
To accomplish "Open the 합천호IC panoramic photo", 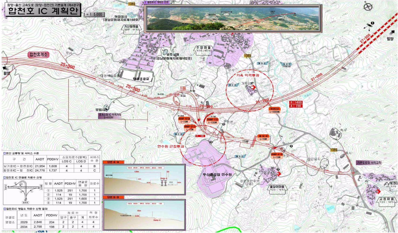I will point(233,18).
